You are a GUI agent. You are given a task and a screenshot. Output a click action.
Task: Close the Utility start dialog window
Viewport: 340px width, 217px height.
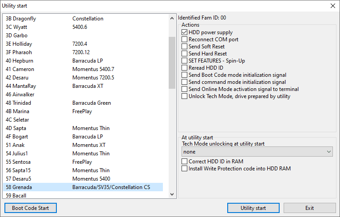pyautogui.click(x=332, y=6)
